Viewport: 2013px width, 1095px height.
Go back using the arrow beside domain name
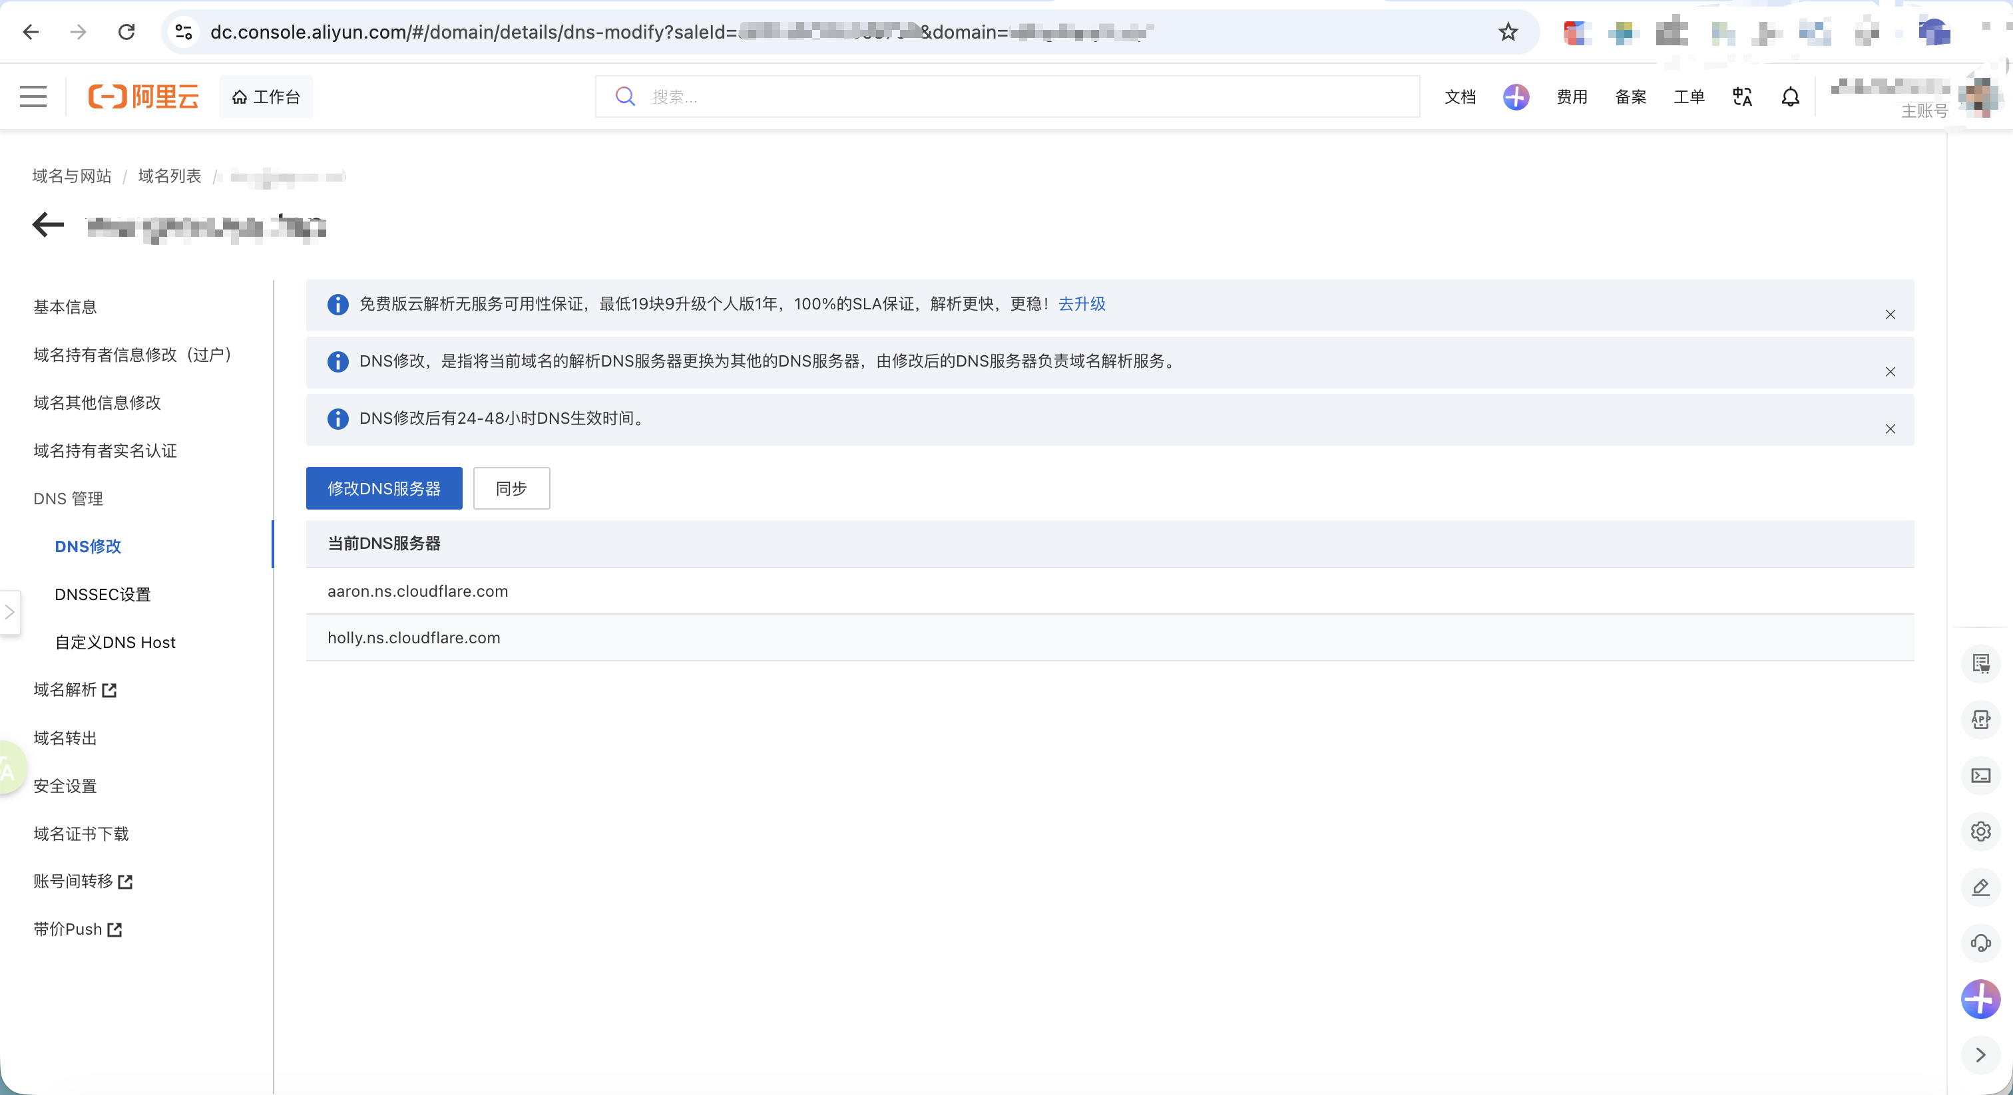pos(49,225)
